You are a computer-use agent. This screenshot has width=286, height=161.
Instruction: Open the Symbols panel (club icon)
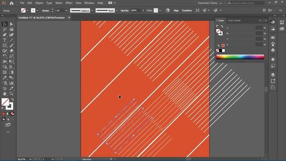coord(273,50)
